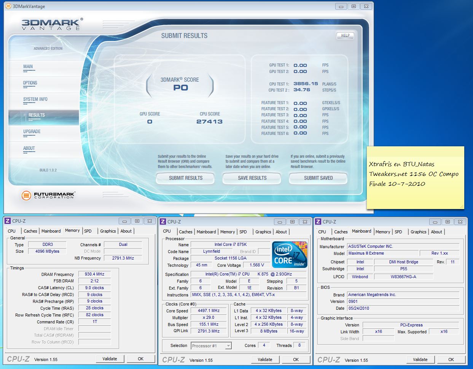Switch to Mainboard tab in left CPU-Z window
Viewport: 473px width, 369px height.
(51, 231)
